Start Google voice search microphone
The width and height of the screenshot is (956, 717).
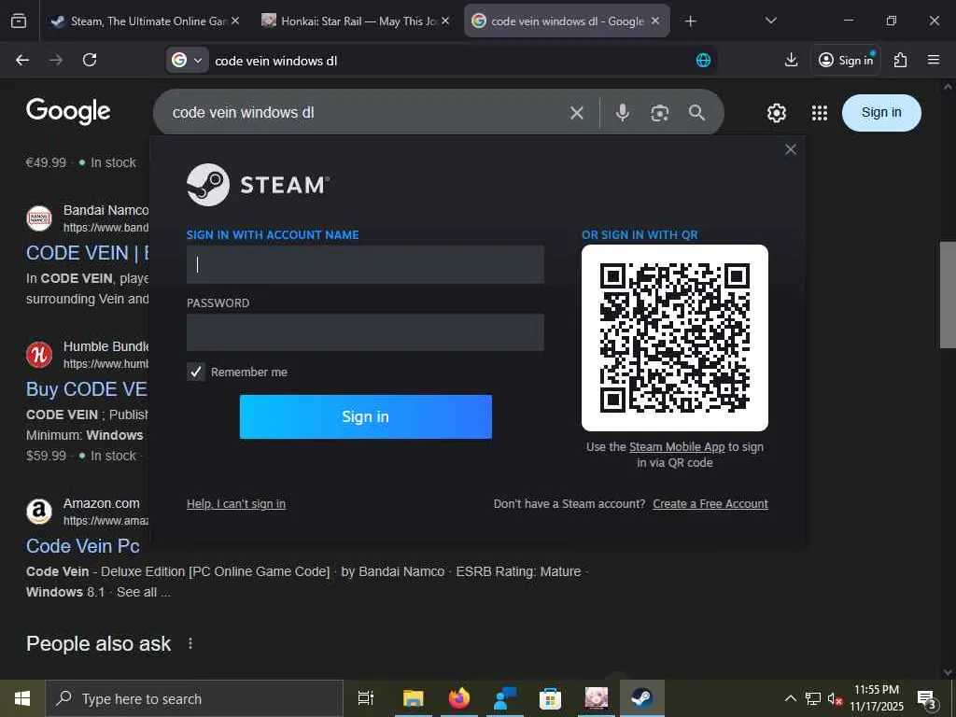(x=623, y=113)
